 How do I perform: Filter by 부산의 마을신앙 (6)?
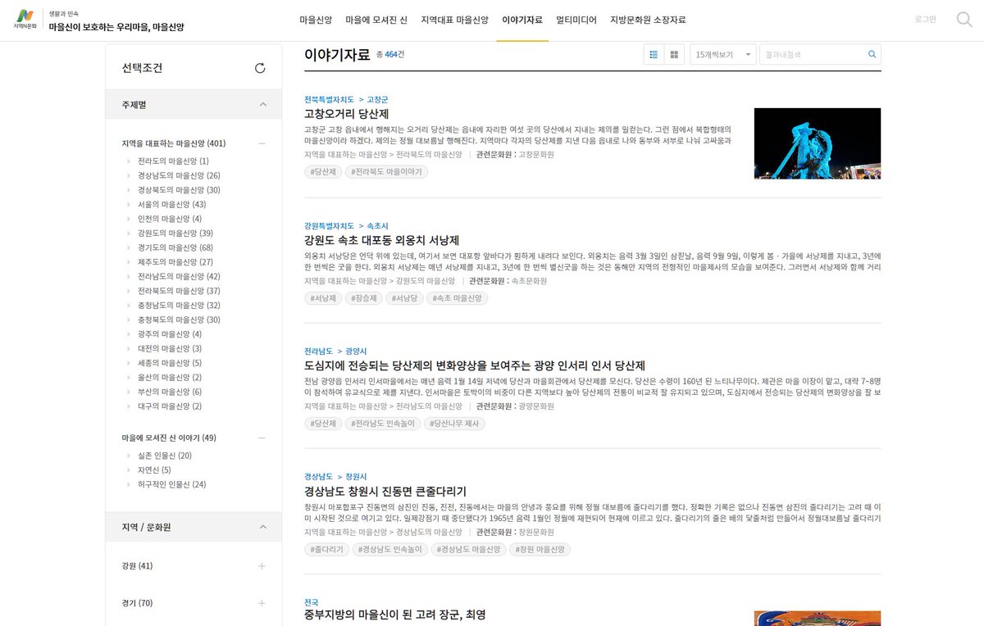pyautogui.click(x=170, y=392)
